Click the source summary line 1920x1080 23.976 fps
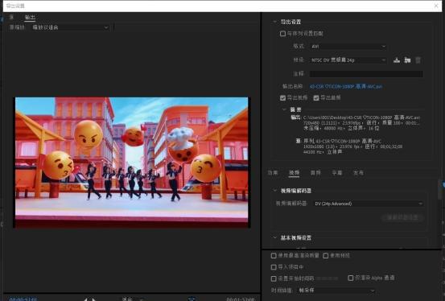Viewport: 445px width, 301px height. (x=352, y=146)
